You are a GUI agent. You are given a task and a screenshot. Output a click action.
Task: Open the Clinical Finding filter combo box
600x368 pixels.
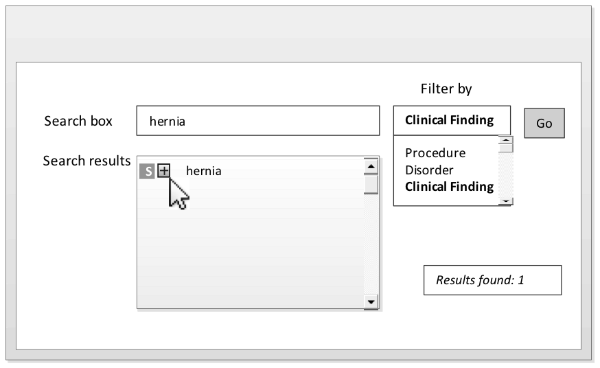(452, 120)
